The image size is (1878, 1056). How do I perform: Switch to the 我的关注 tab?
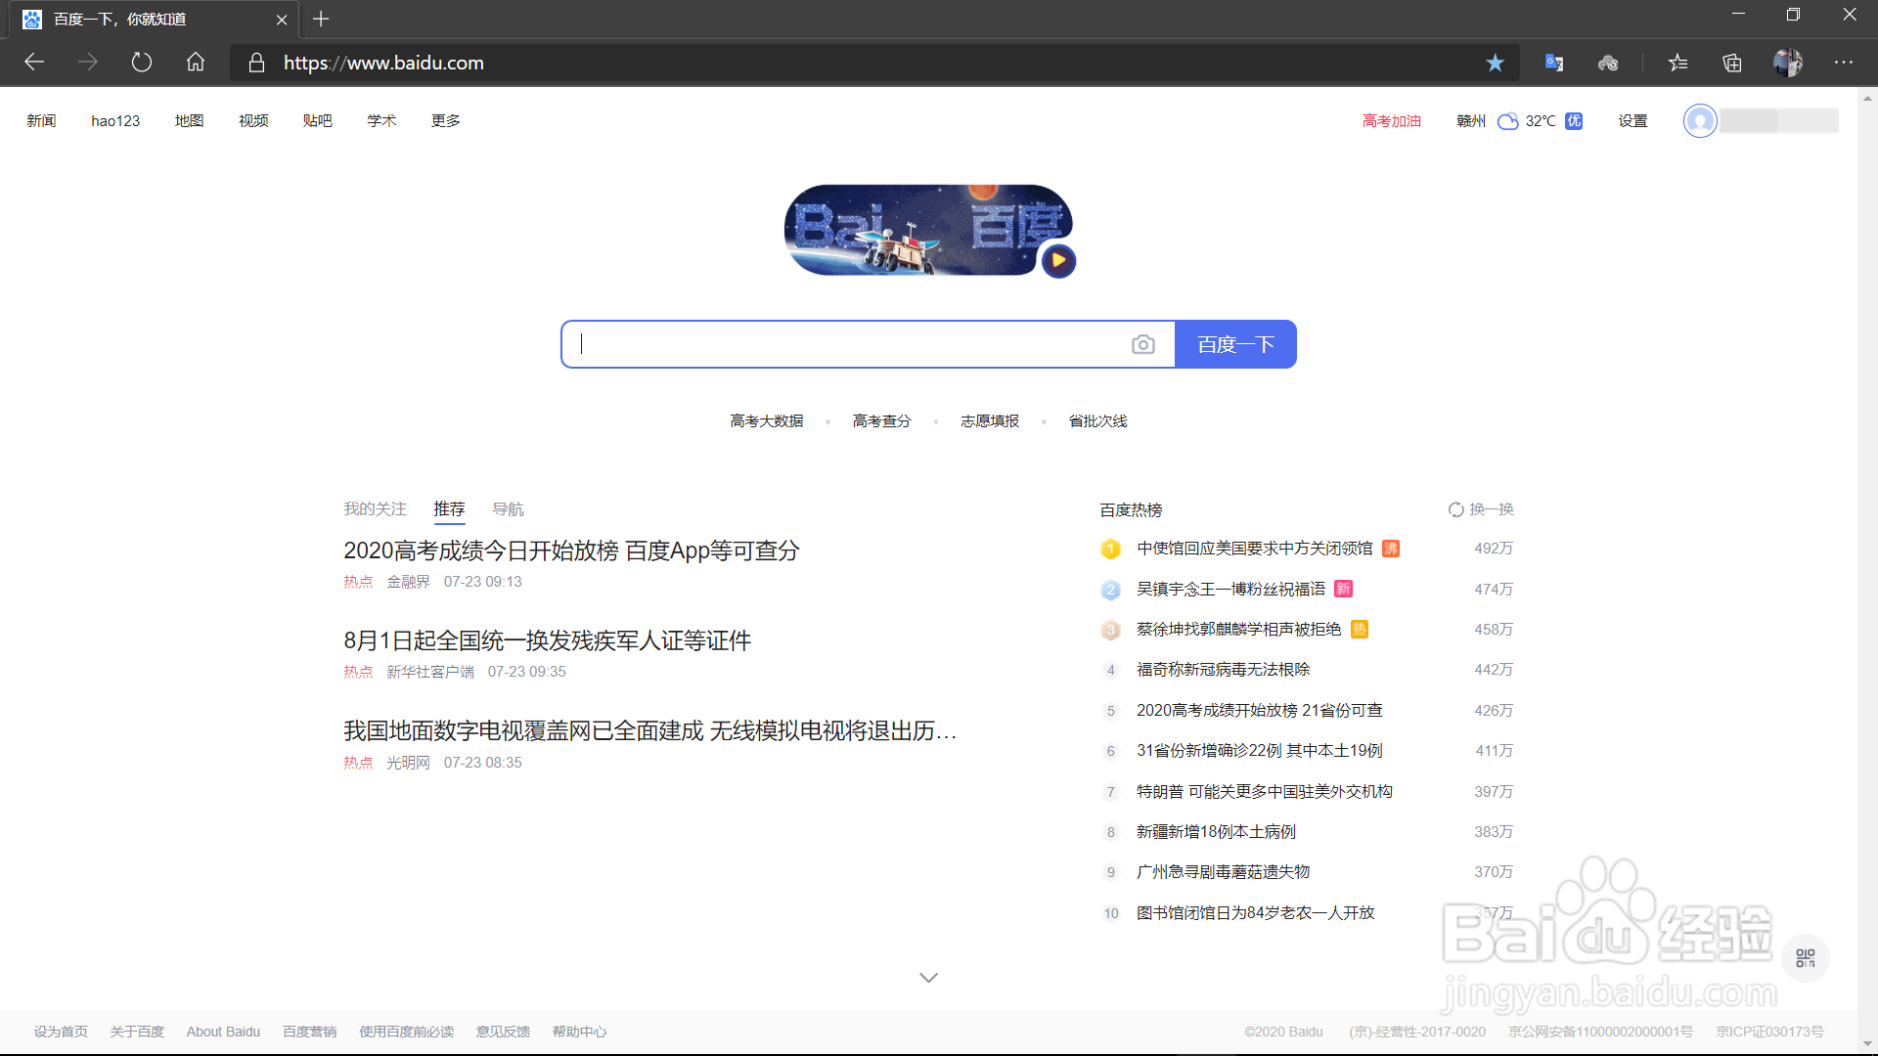click(375, 509)
